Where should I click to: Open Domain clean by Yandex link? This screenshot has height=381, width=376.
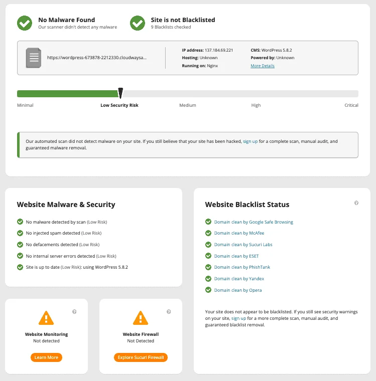point(239,279)
